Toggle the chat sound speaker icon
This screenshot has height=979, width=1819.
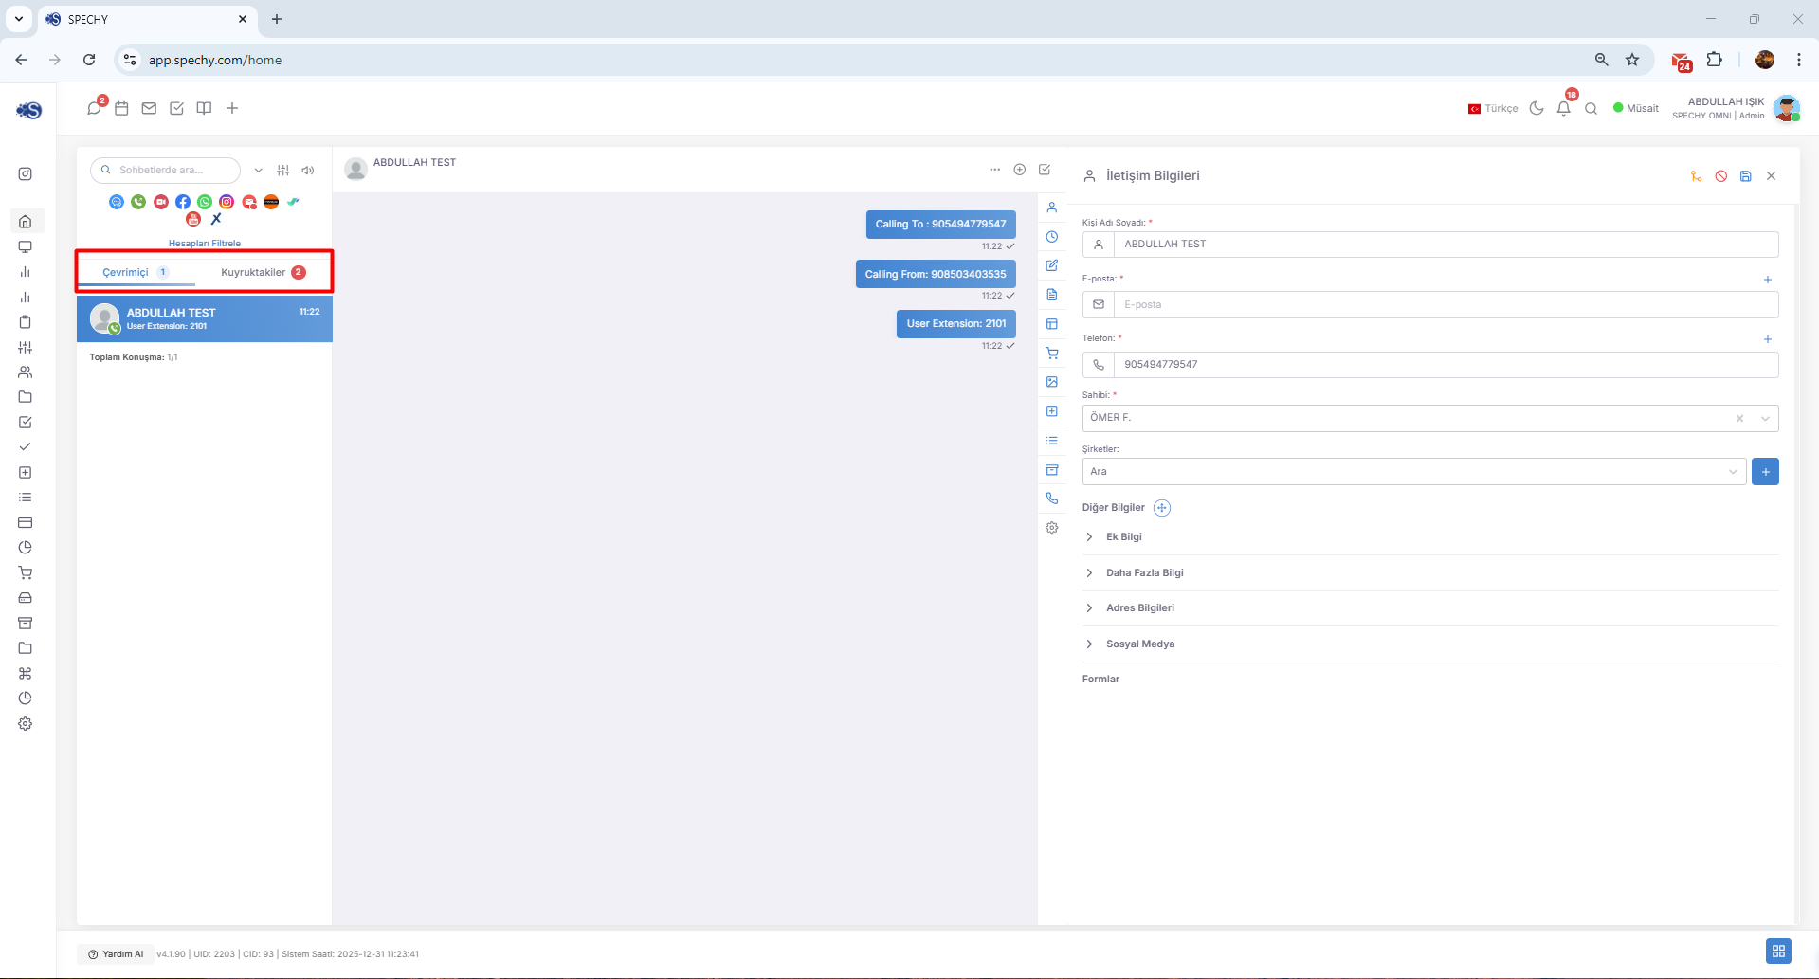tap(308, 171)
